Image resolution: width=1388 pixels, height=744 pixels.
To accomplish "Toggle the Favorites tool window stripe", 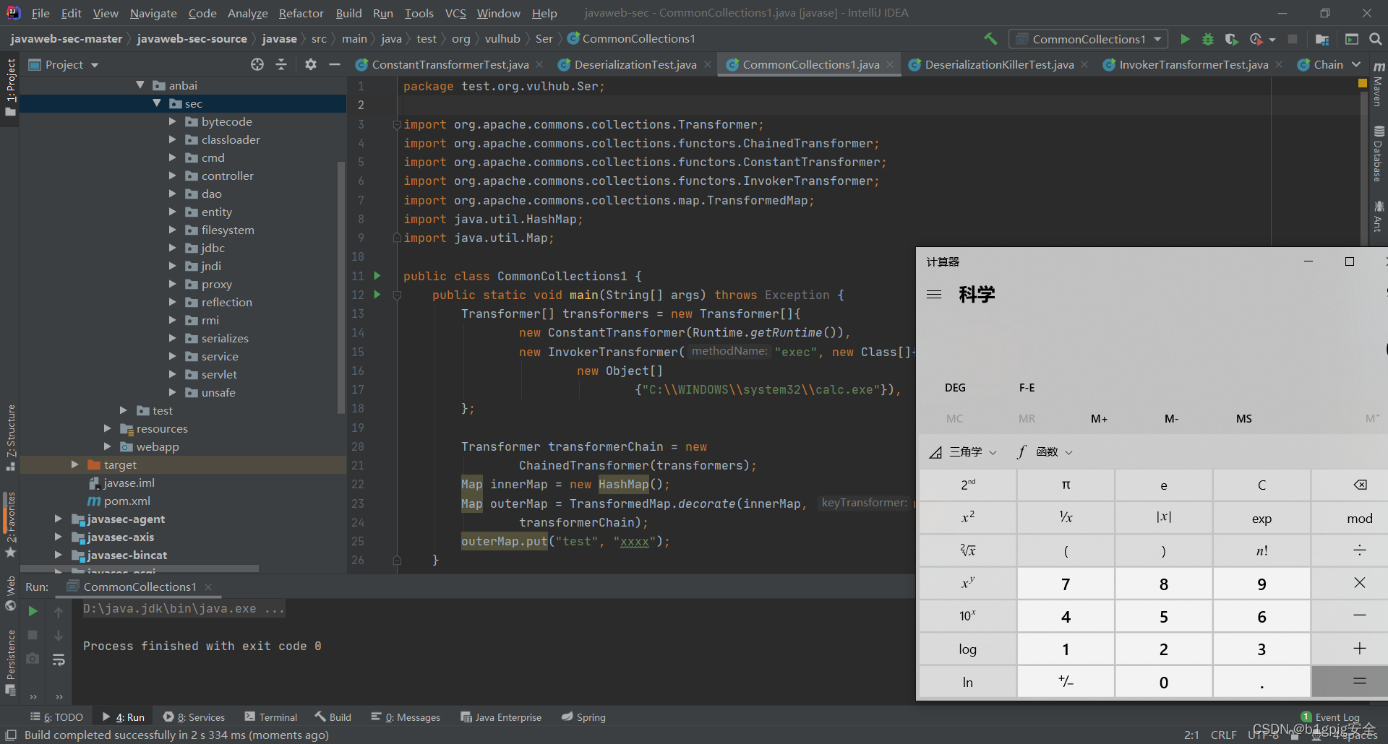I will tap(10, 525).
